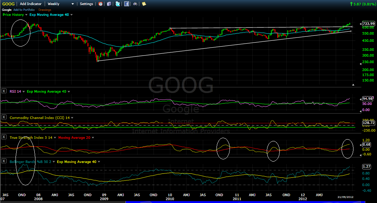Close the RSI 14 indicator panel
377x203 pixels.
coord(4,91)
